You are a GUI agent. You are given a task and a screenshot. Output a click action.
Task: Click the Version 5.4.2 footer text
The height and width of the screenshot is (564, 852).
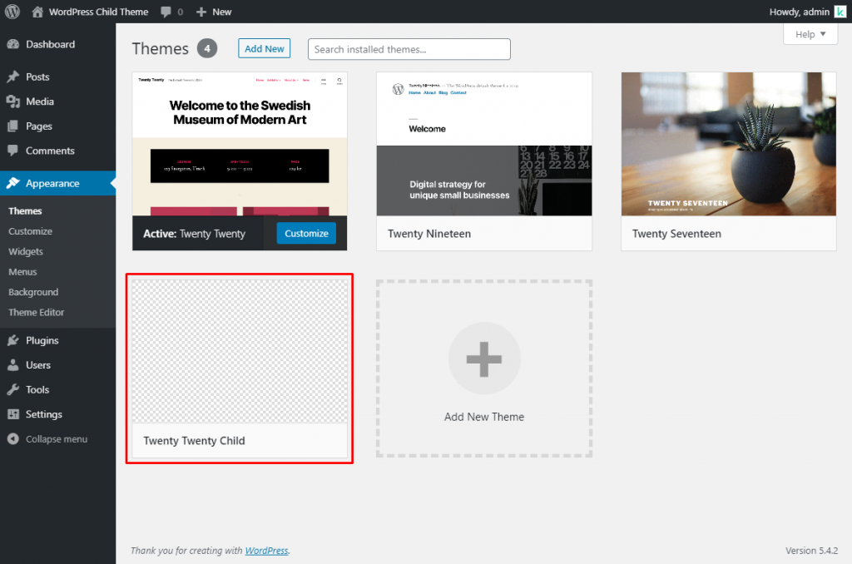tap(811, 551)
